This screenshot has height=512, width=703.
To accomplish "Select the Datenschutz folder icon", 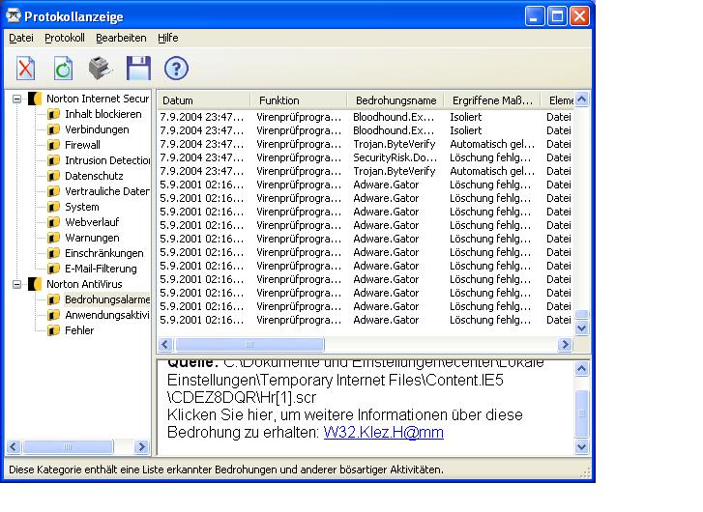I will pyautogui.click(x=54, y=176).
